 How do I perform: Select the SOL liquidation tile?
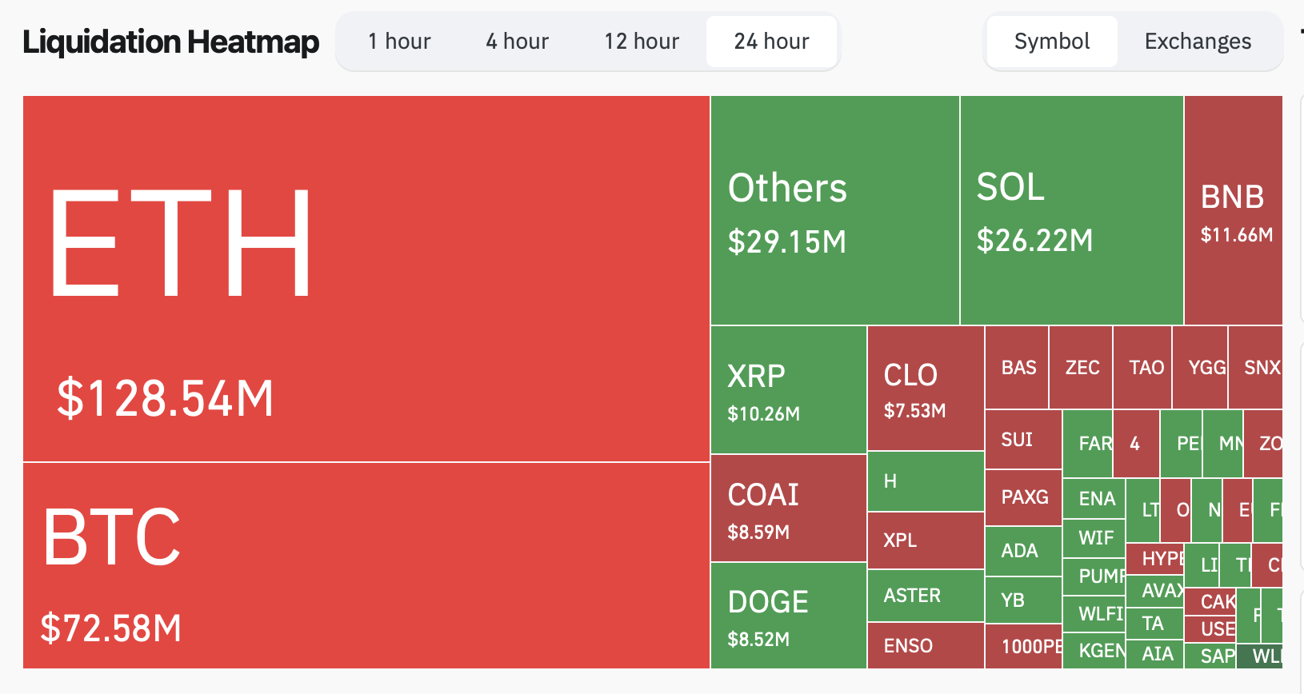click(1071, 210)
